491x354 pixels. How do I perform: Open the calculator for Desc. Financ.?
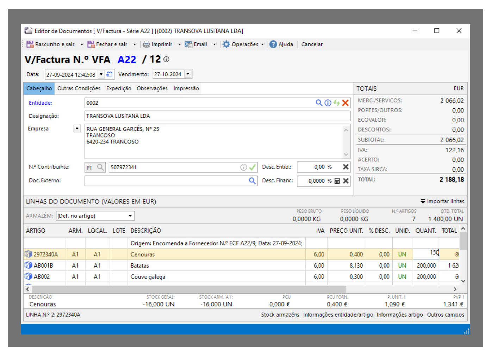[x=337, y=181]
